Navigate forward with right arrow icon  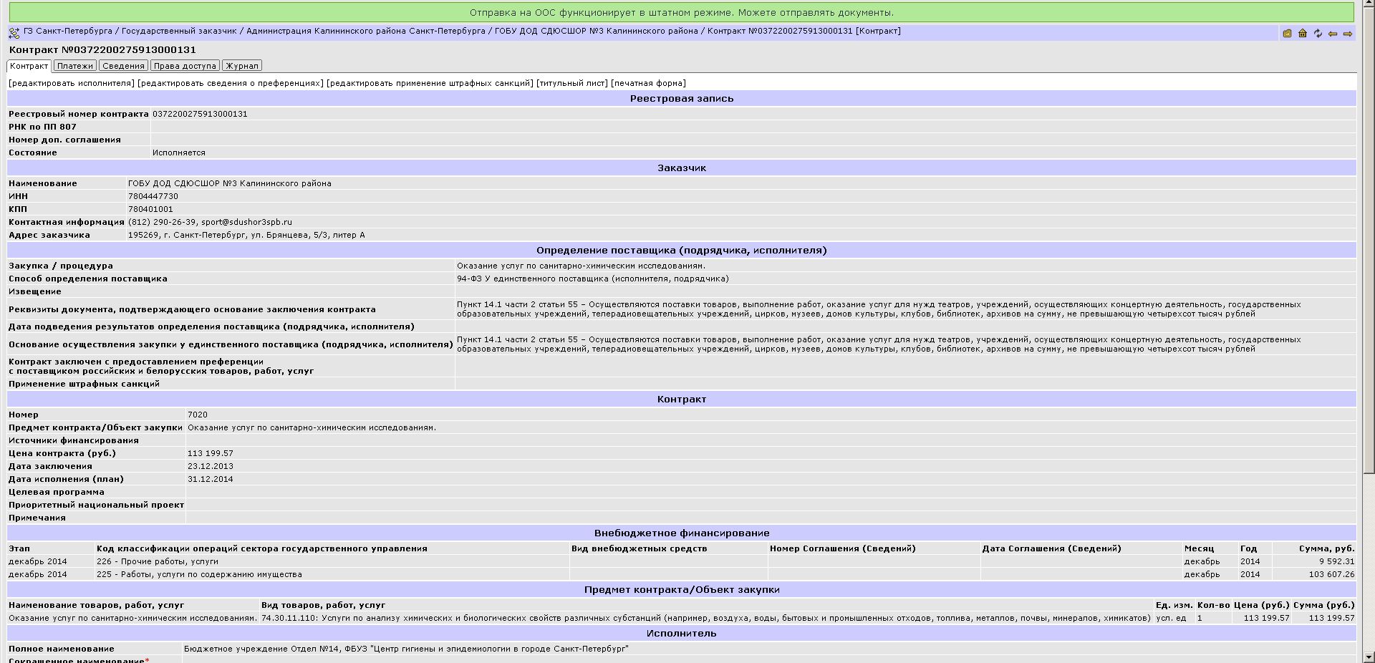(1348, 34)
